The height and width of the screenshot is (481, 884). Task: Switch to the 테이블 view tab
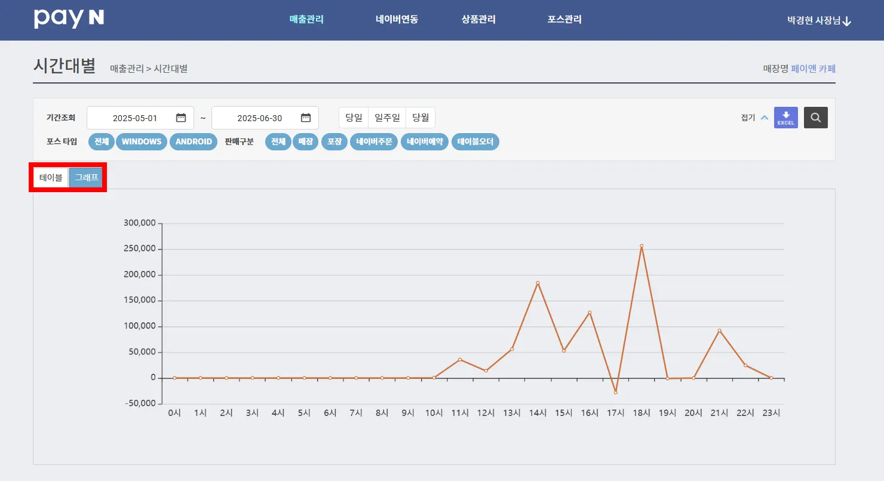click(51, 178)
